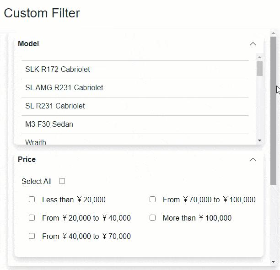Click model list scrollbar down arrow

tap(260, 140)
